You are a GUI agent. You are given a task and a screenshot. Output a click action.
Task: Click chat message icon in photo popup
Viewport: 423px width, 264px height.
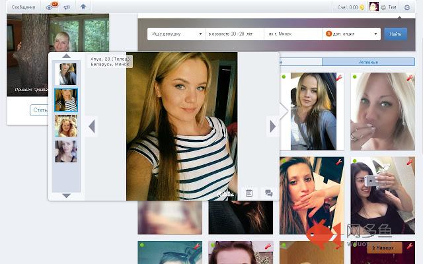click(269, 193)
